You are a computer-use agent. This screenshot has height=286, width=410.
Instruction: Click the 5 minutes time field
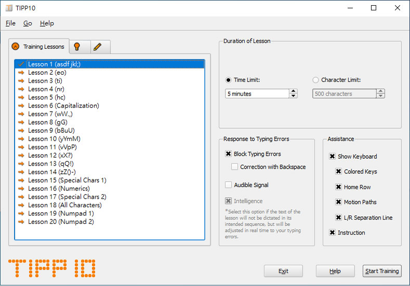pyautogui.click(x=257, y=94)
